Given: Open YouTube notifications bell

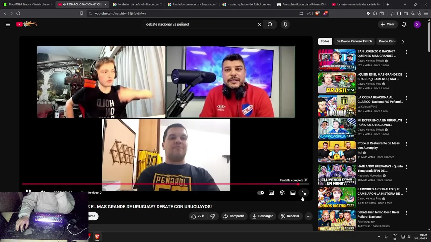Looking at the screenshot, I should click(404, 24).
